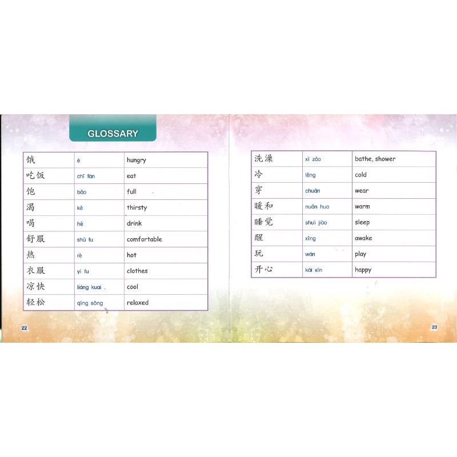The height and width of the screenshot is (457, 457).
Task: Click the GLOSSARY header banner
Action: click(x=112, y=133)
